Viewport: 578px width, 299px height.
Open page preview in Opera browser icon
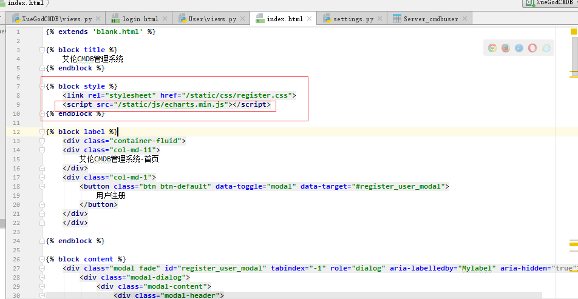click(532, 48)
